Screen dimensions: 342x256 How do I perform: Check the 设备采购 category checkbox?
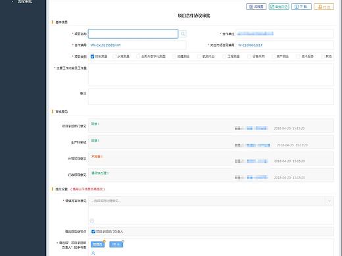click(249, 56)
